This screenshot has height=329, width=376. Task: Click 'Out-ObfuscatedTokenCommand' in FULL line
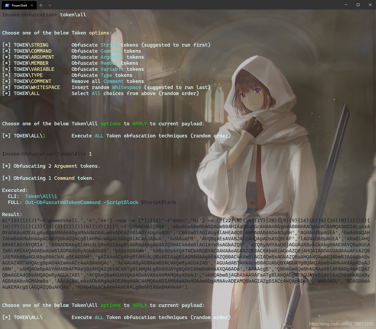[63, 202]
